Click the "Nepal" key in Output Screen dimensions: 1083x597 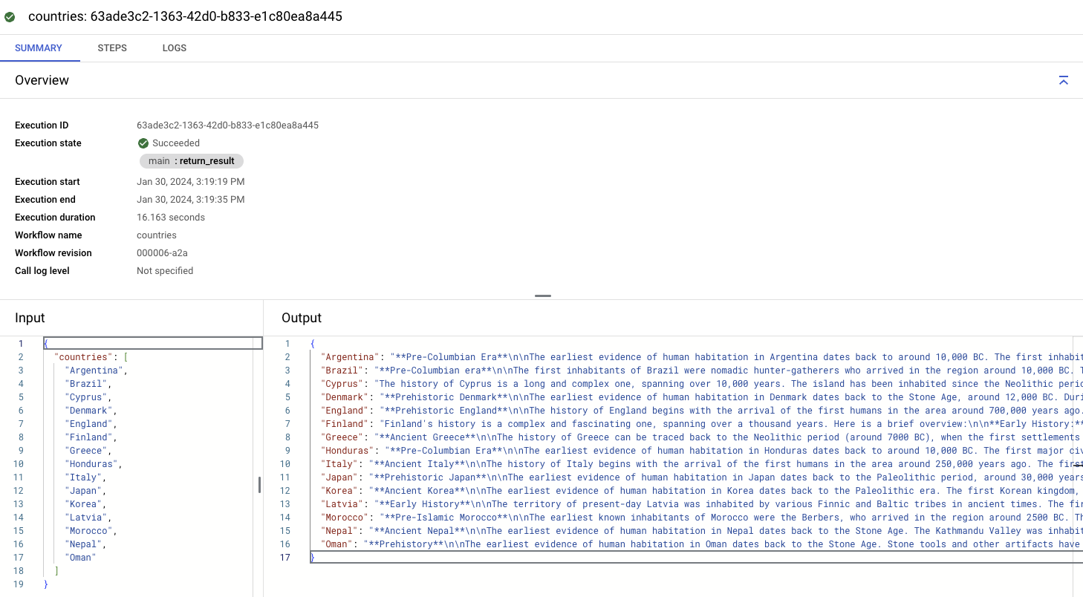(x=339, y=531)
